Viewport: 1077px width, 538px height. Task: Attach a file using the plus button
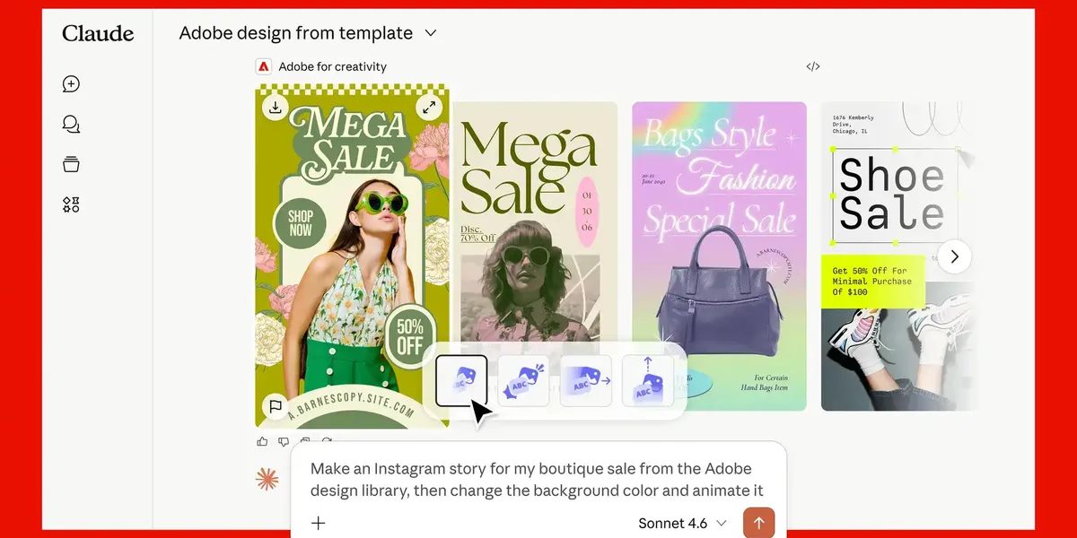click(x=318, y=523)
